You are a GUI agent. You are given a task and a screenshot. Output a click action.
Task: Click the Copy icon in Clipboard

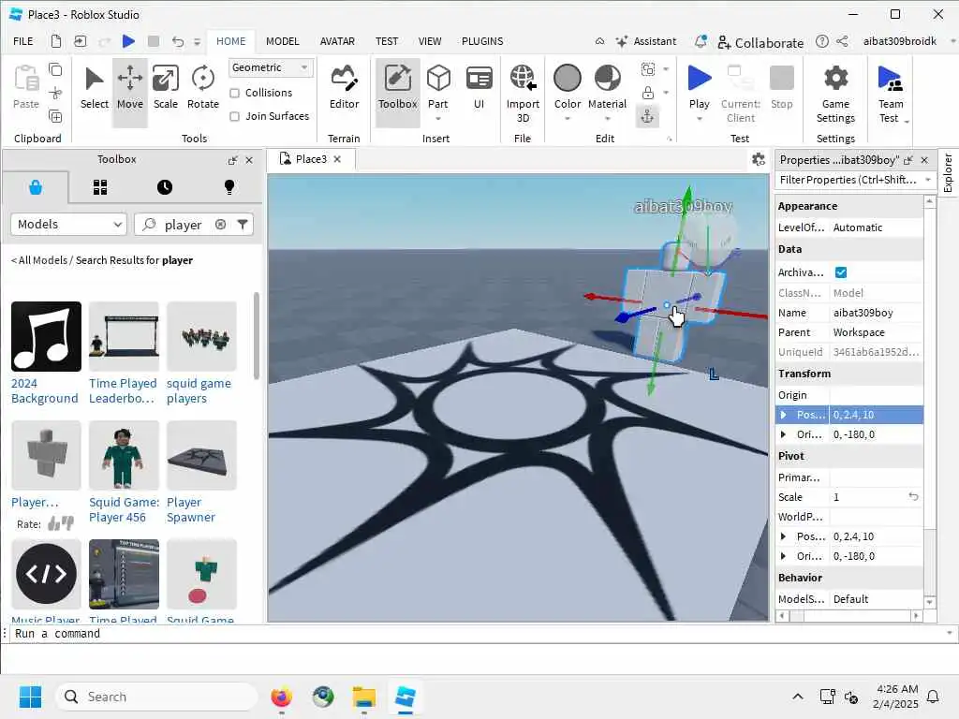coord(55,69)
